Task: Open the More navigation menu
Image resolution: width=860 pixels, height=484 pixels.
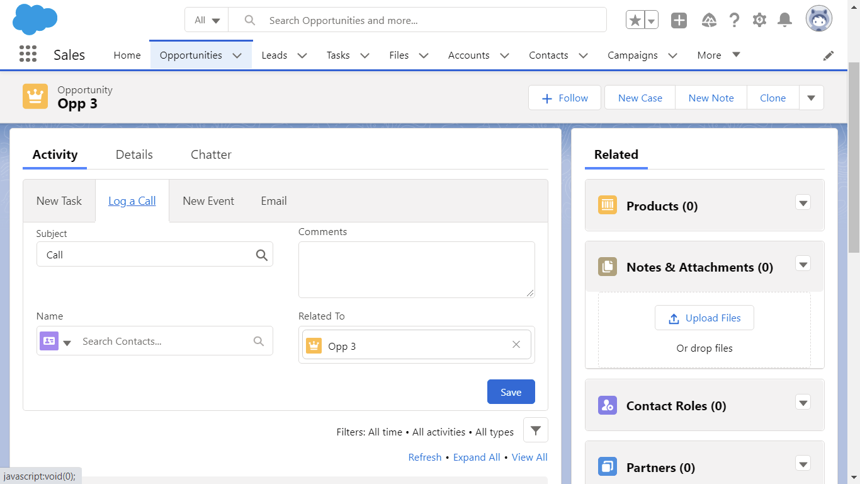Action: click(718, 55)
